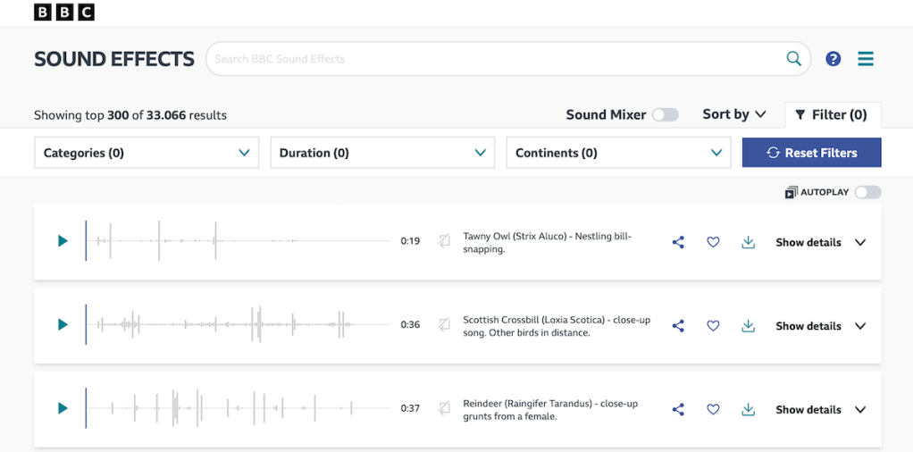Open the Sort by menu
Viewport: 913px width, 452px height.
click(734, 114)
